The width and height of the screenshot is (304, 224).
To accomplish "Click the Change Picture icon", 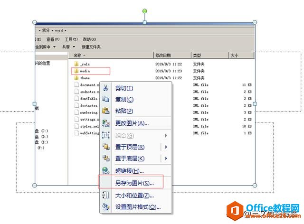I will [105, 123].
